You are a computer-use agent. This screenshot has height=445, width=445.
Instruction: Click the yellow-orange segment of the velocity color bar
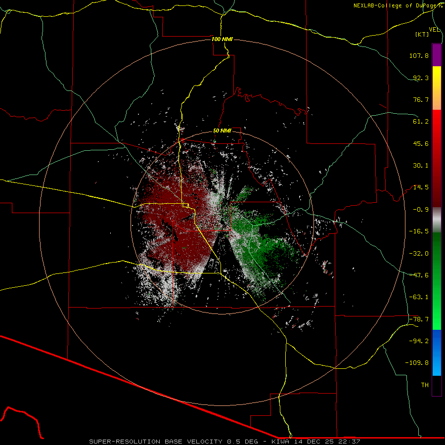point(437,88)
